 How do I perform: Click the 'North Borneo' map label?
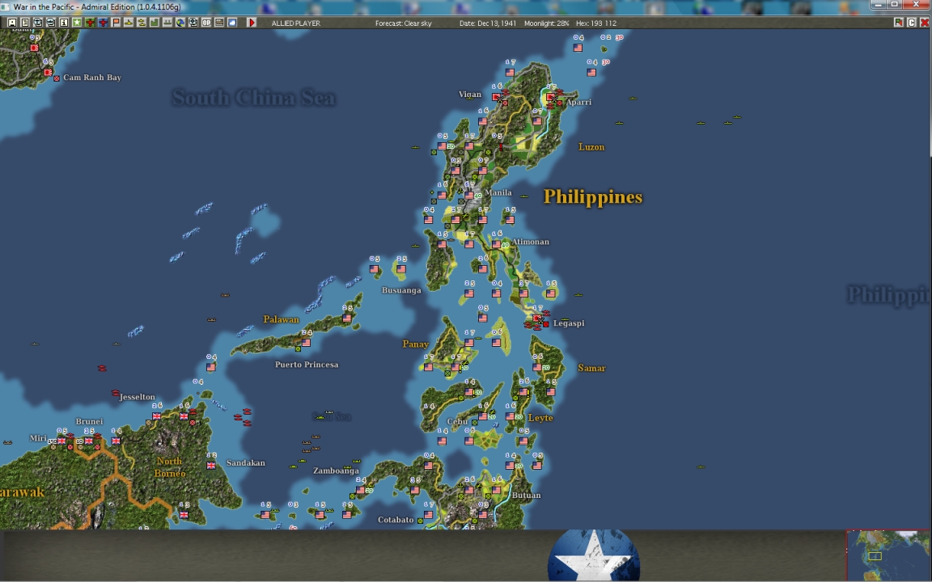pos(169,467)
